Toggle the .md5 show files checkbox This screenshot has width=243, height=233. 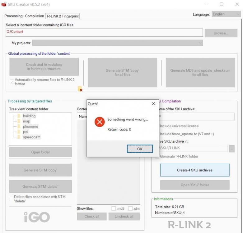(x=114, y=208)
